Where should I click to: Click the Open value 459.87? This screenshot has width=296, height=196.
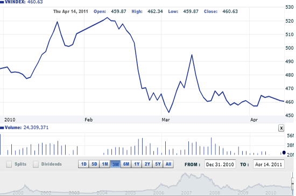point(118,11)
